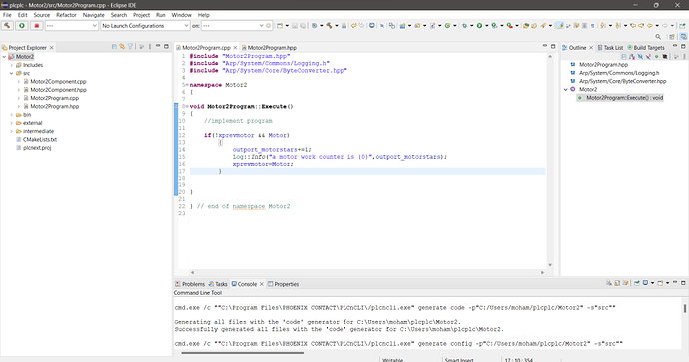Select the C/C++ perspective icon
Screen dimensions: 689x362
click(x=683, y=37)
